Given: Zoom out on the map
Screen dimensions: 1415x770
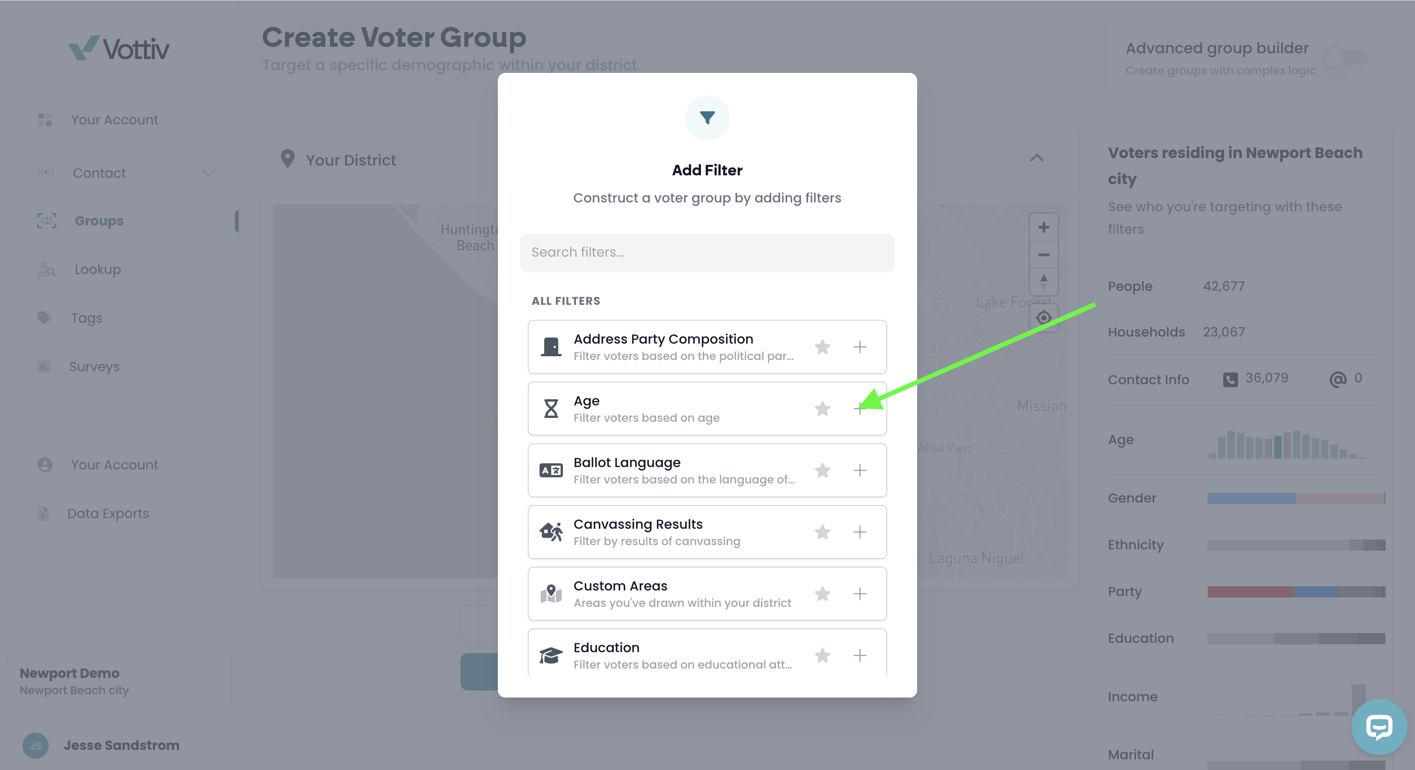Looking at the screenshot, I should (x=1043, y=255).
